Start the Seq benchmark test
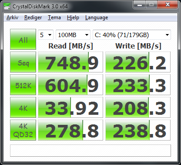 pos(23,62)
